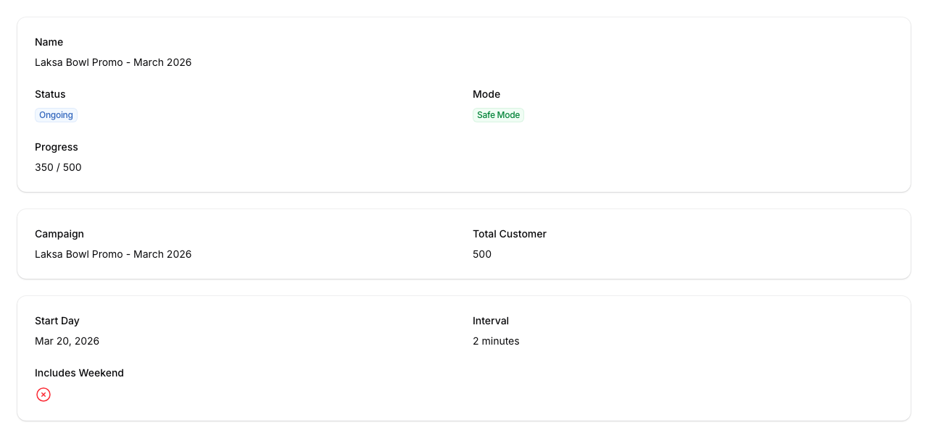
Task: Select the Campaign section header
Action: tap(59, 234)
